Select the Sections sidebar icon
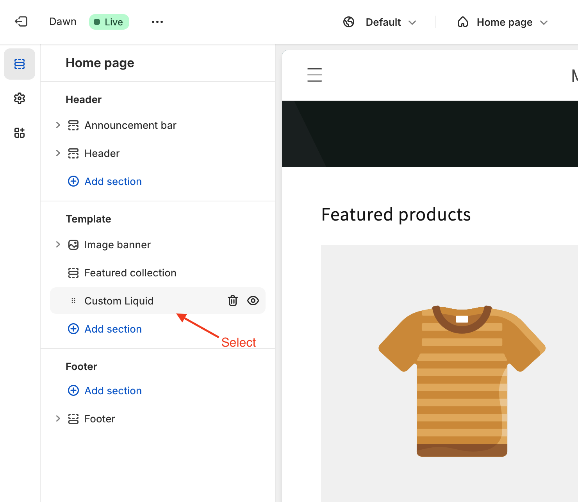 click(20, 64)
